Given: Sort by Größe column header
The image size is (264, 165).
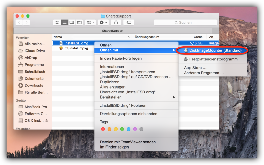Looking at the screenshot, I should (193, 37).
